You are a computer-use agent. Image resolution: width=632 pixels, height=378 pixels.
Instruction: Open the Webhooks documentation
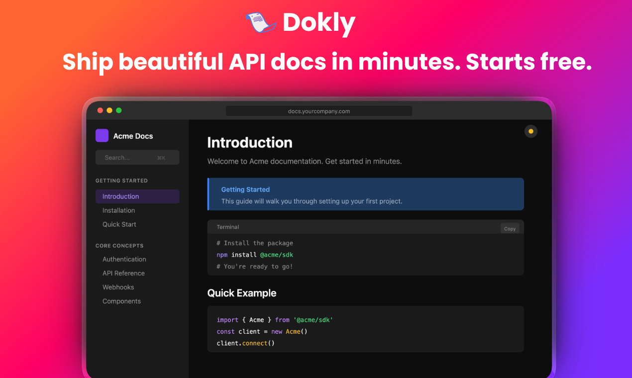pyautogui.click(x=118, y=287)
